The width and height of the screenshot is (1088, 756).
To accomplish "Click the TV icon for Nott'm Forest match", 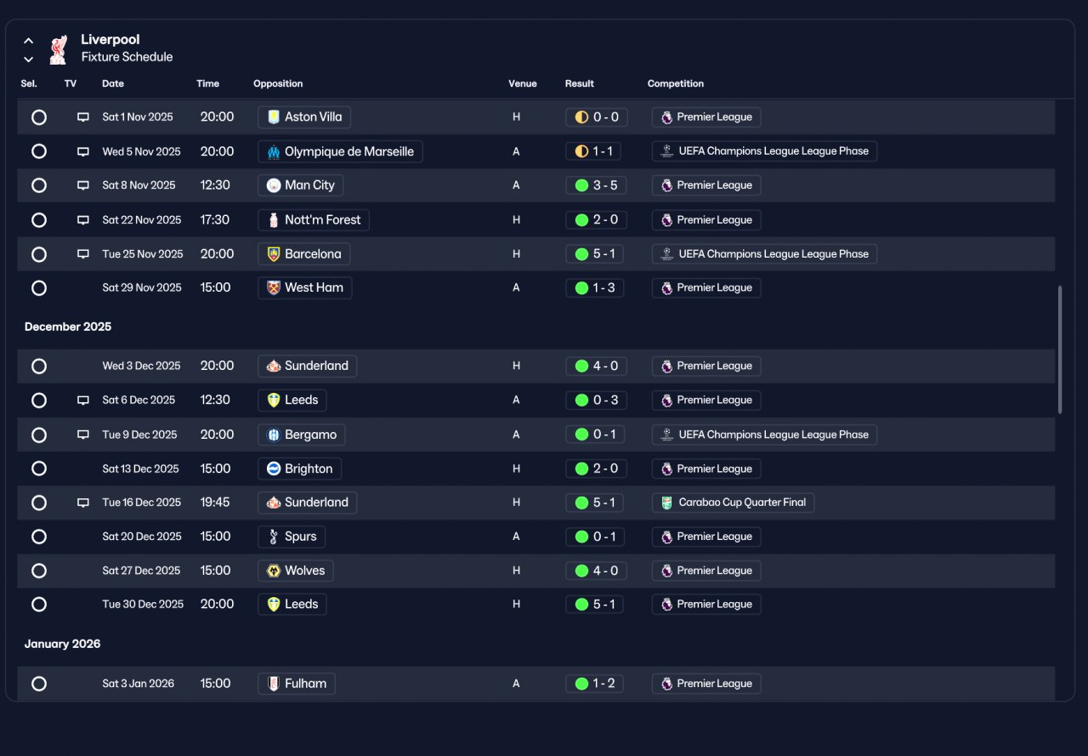I will click(83, 220).
